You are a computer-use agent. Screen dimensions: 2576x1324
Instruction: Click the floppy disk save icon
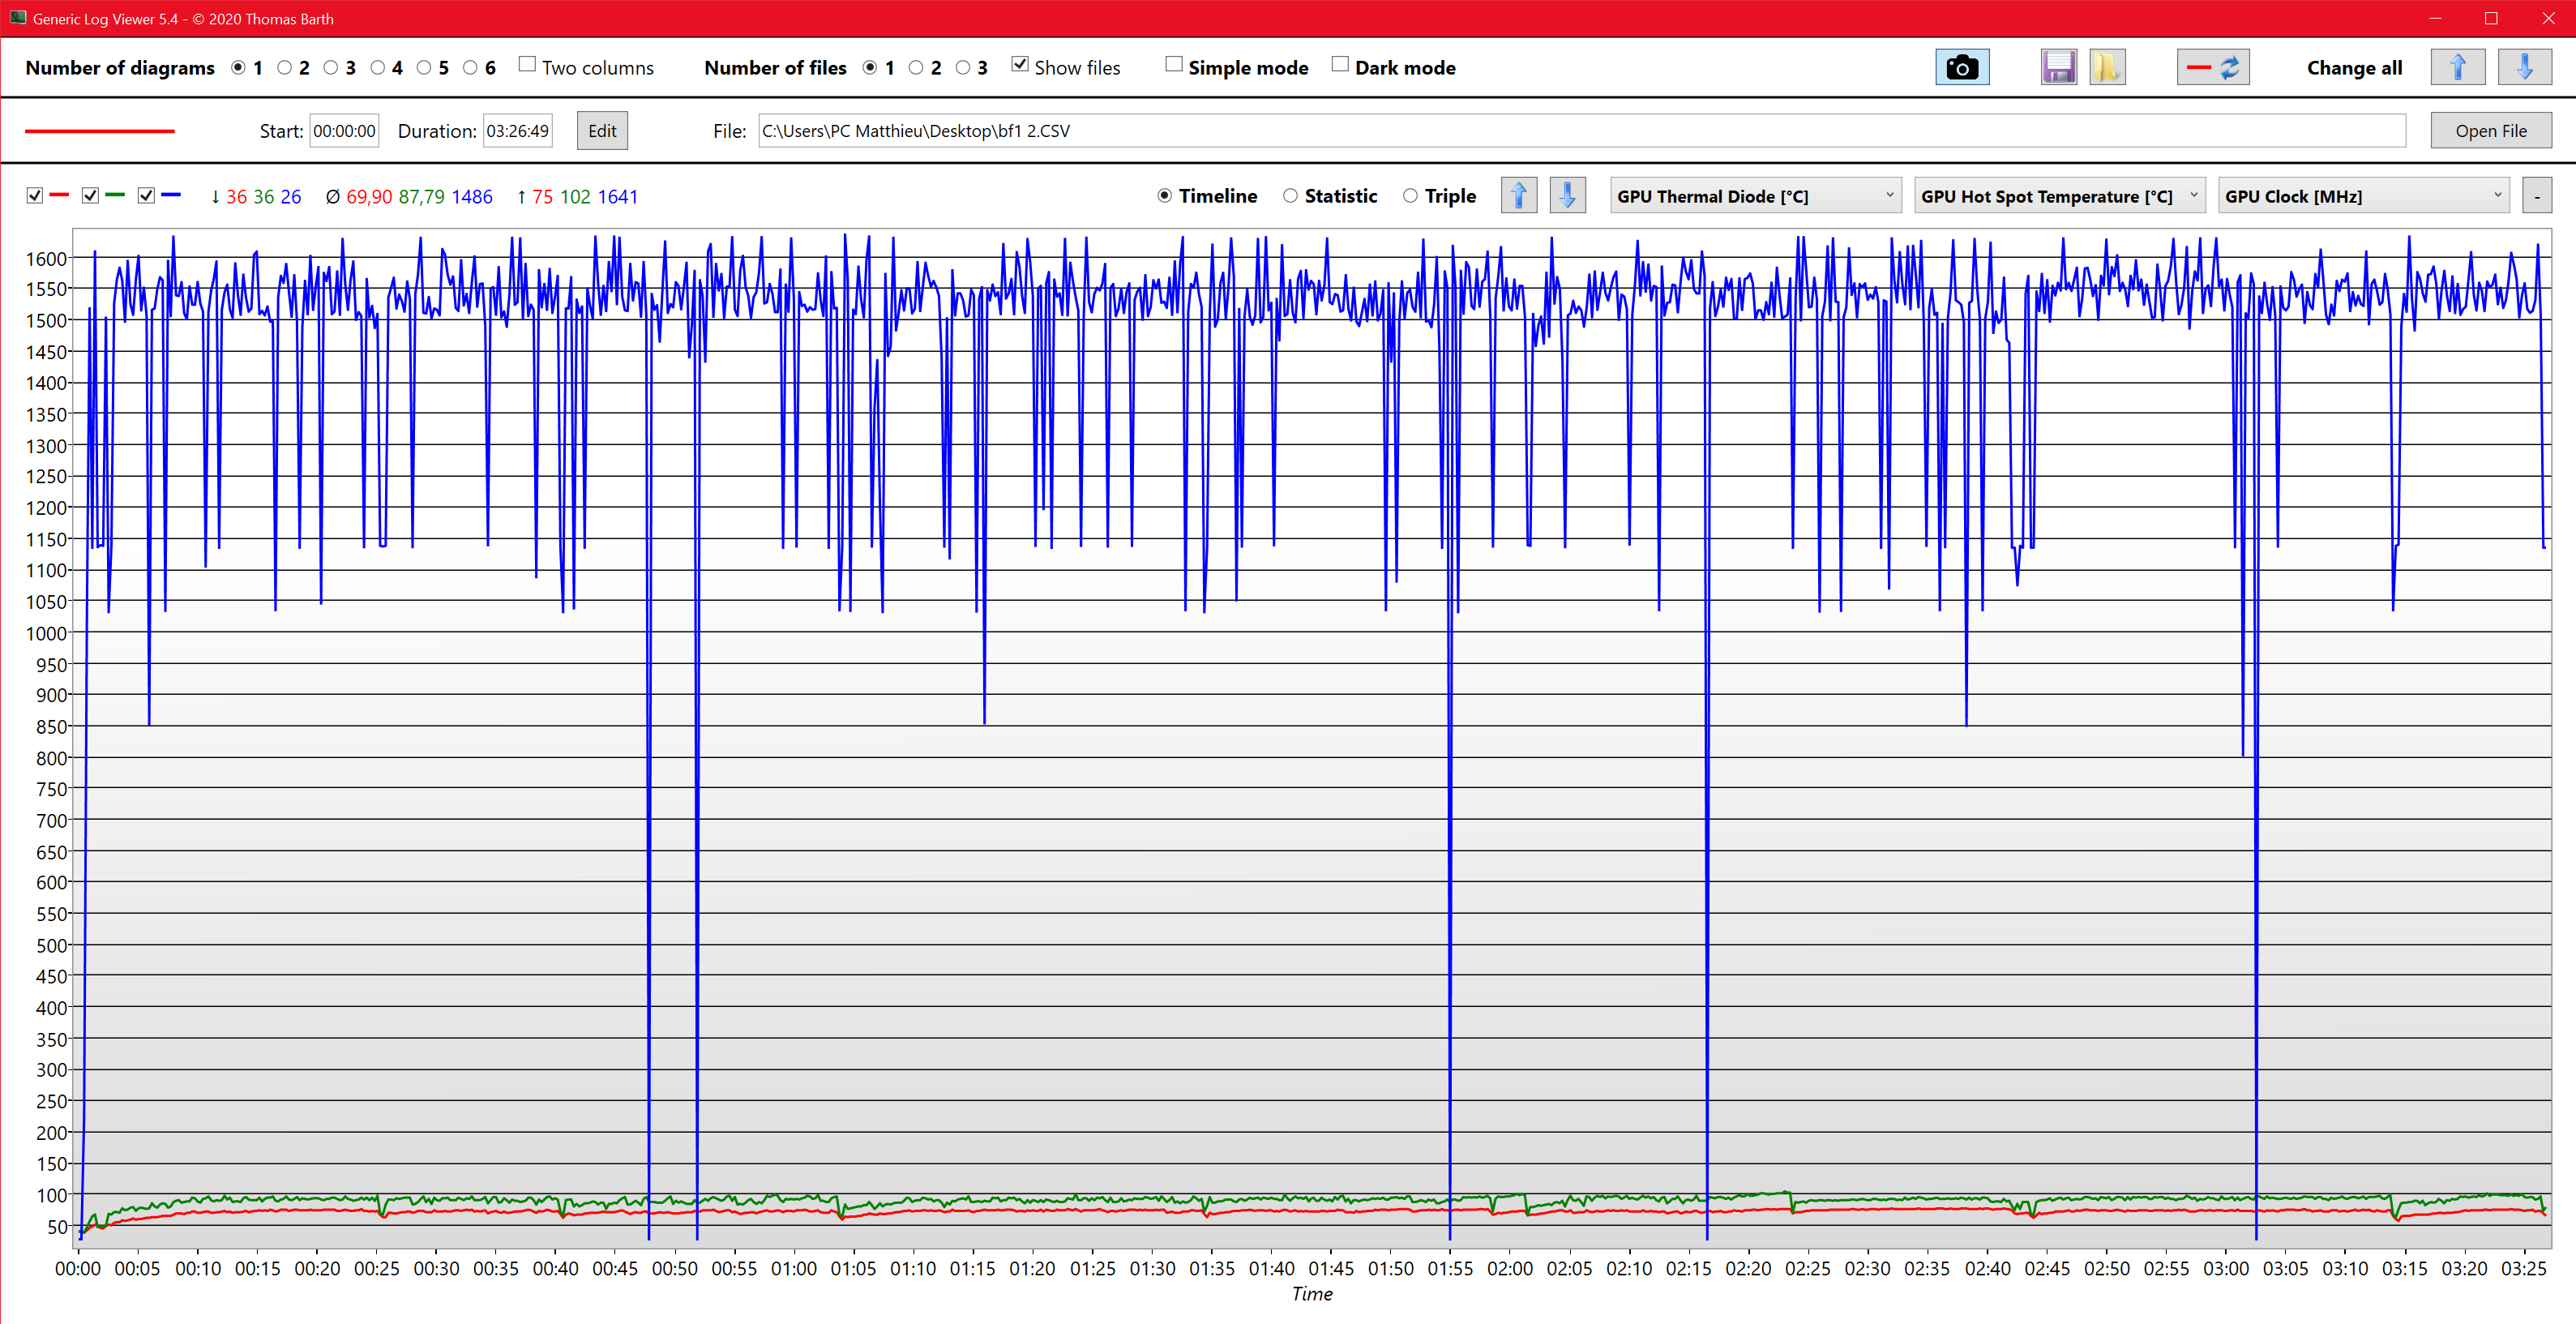tap(2058, 67)
